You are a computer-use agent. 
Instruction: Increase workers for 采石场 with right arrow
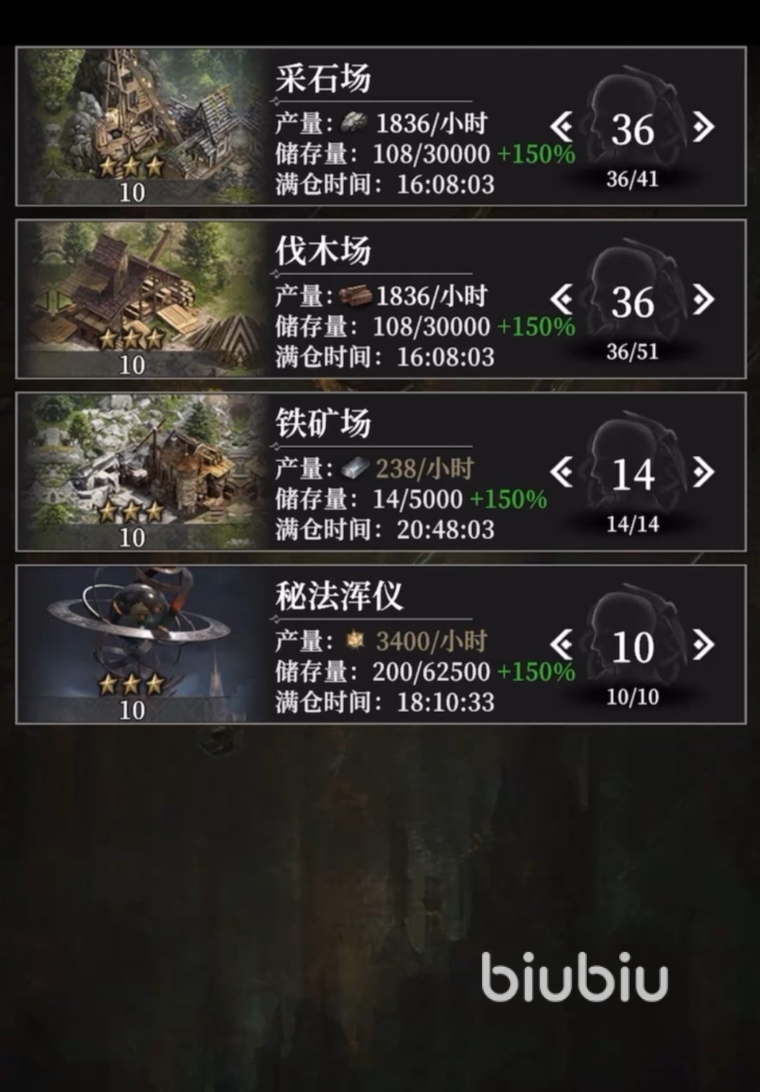pyautogui.click(x=703, y=127)
